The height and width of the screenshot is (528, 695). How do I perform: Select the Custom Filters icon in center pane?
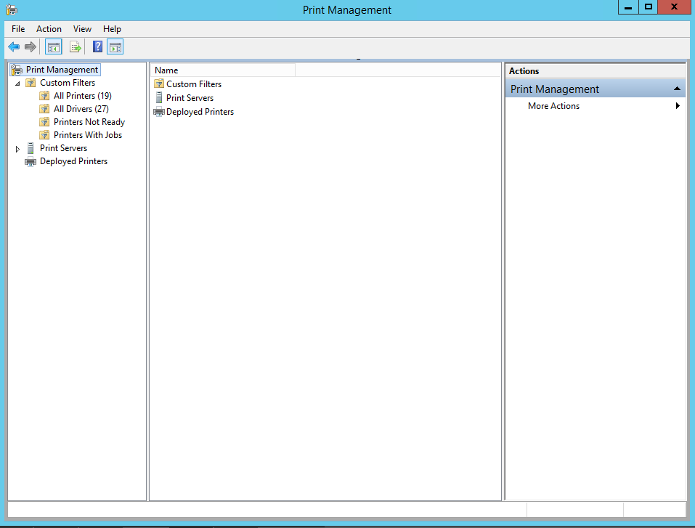(158, 84)
